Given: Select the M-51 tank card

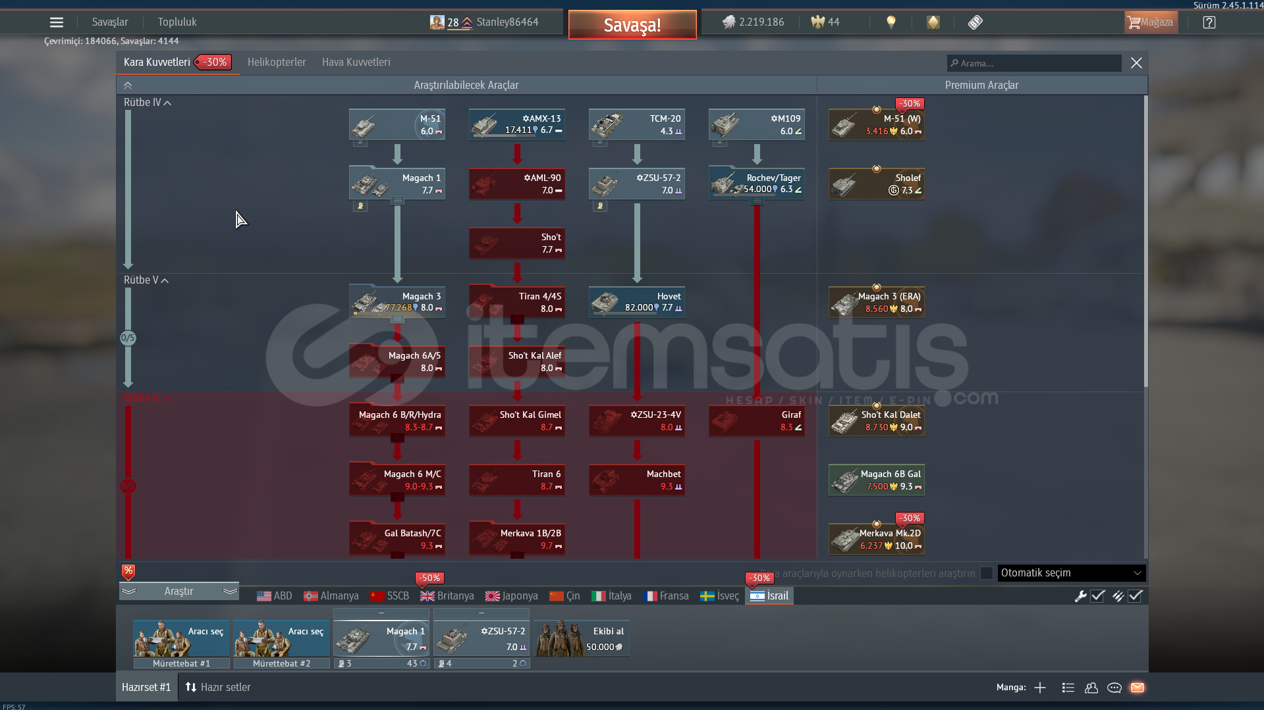Looking at the screenshot, I should pyautogui.click(x=397, y=124).
